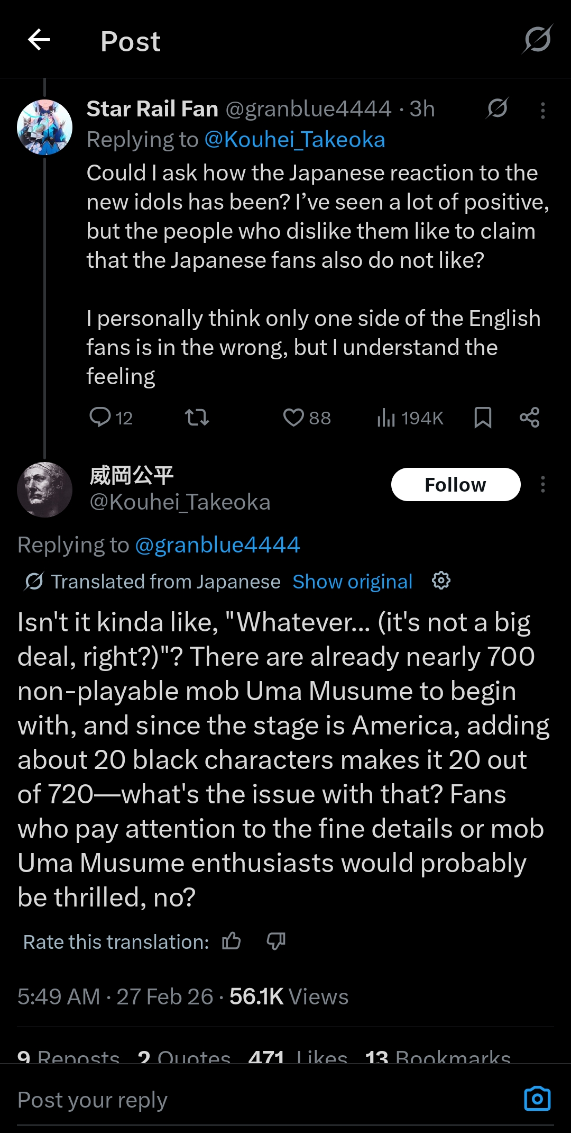Go back using the arrow icon
Screen dimensions: 571x1133
(x=39, y=40)
